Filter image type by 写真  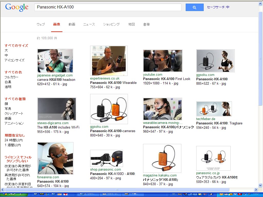click(x=8, y=109)
